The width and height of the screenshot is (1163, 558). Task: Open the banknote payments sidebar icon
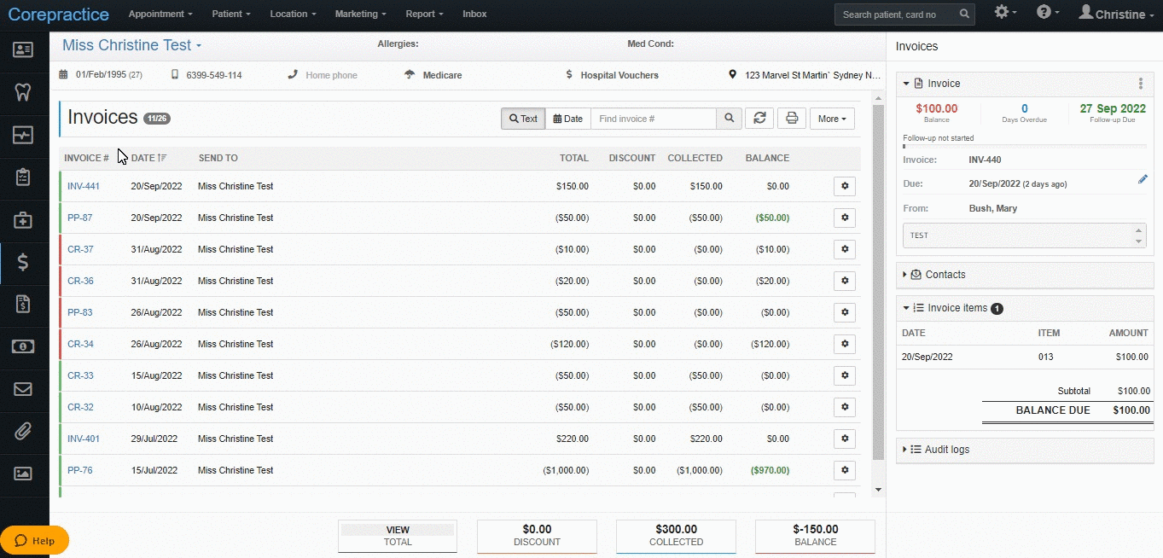23,346
